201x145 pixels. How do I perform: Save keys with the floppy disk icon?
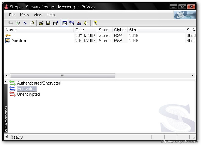click(48, 23)
